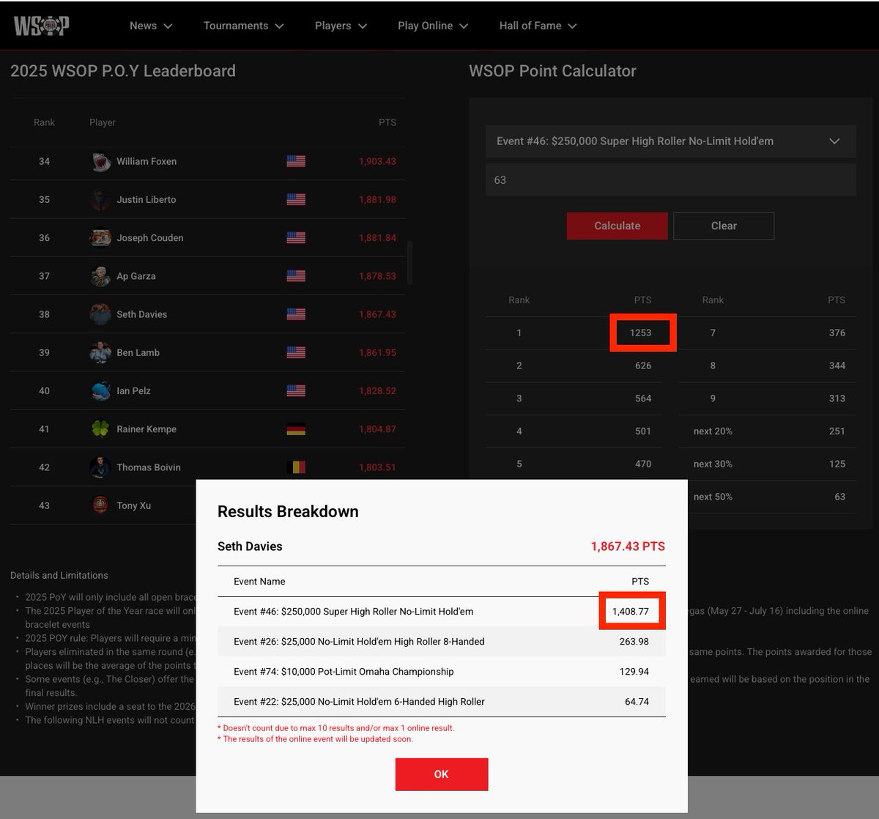Viewport: 879px width, 819px height.
Task: Open the Players menu
Action: coord(341,26)
